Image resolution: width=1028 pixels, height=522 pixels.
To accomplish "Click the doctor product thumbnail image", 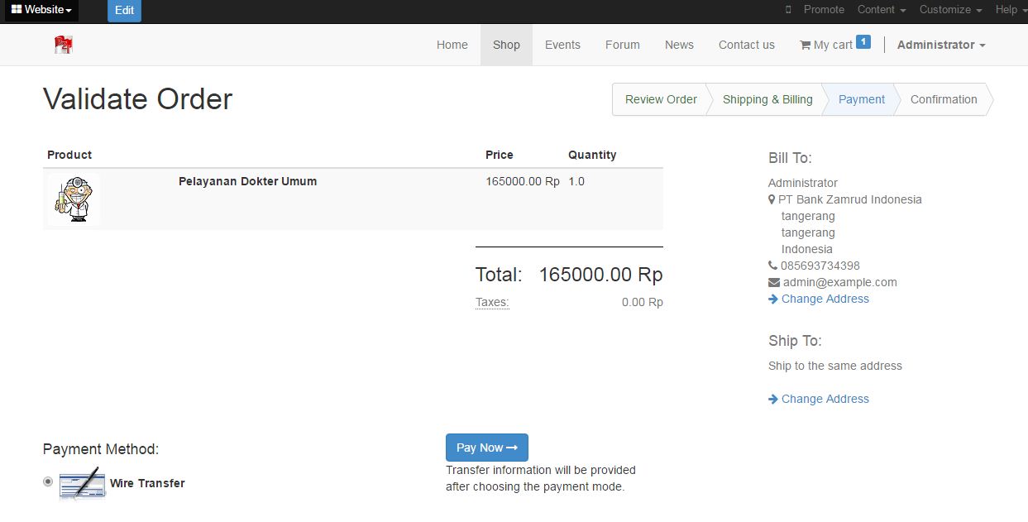I will (x=74, y=199).
